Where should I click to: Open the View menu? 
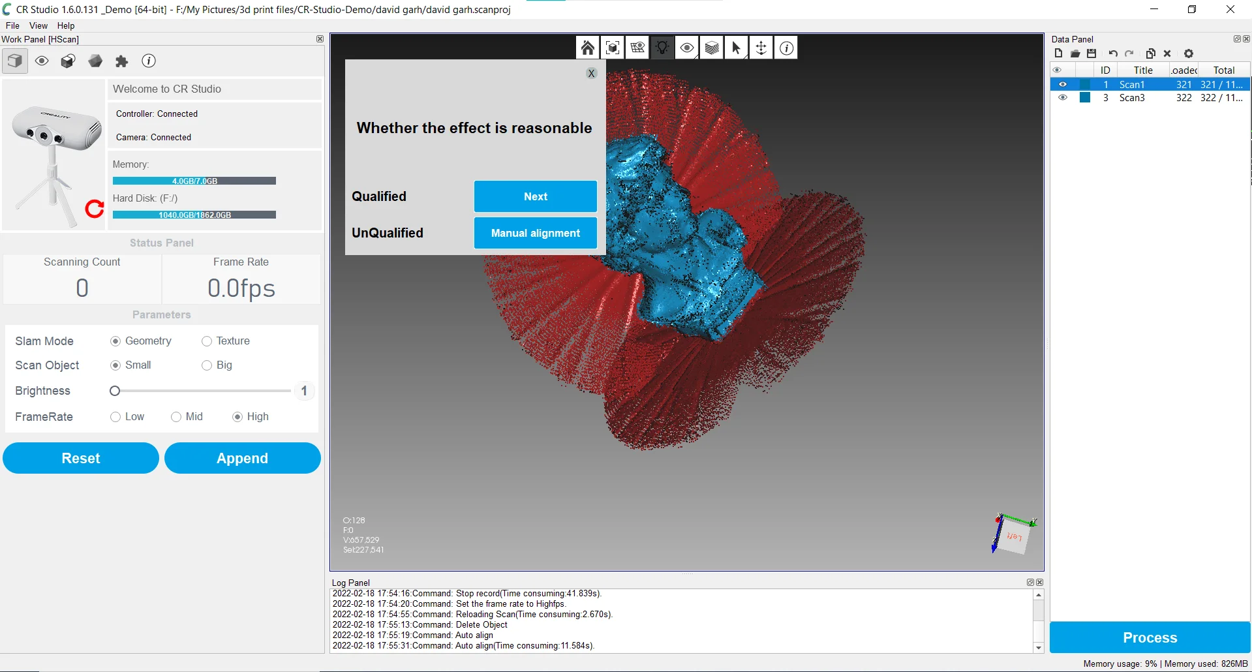38,25
